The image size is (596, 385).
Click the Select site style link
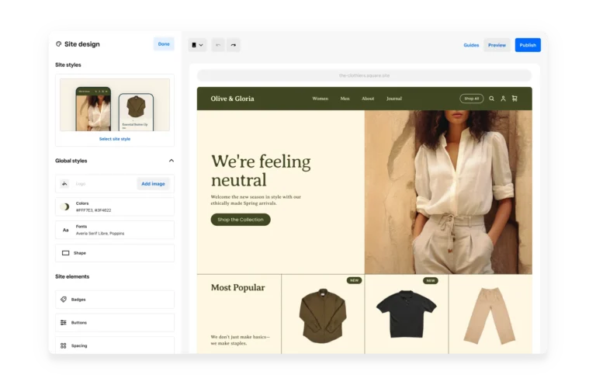(x=115, y=139)
